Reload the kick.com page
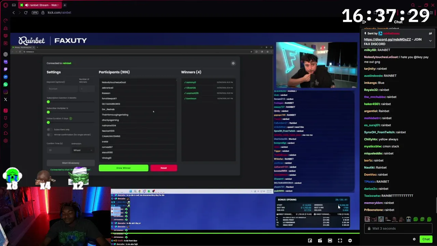This screenshot has height=246, width=437. [26, 13]
